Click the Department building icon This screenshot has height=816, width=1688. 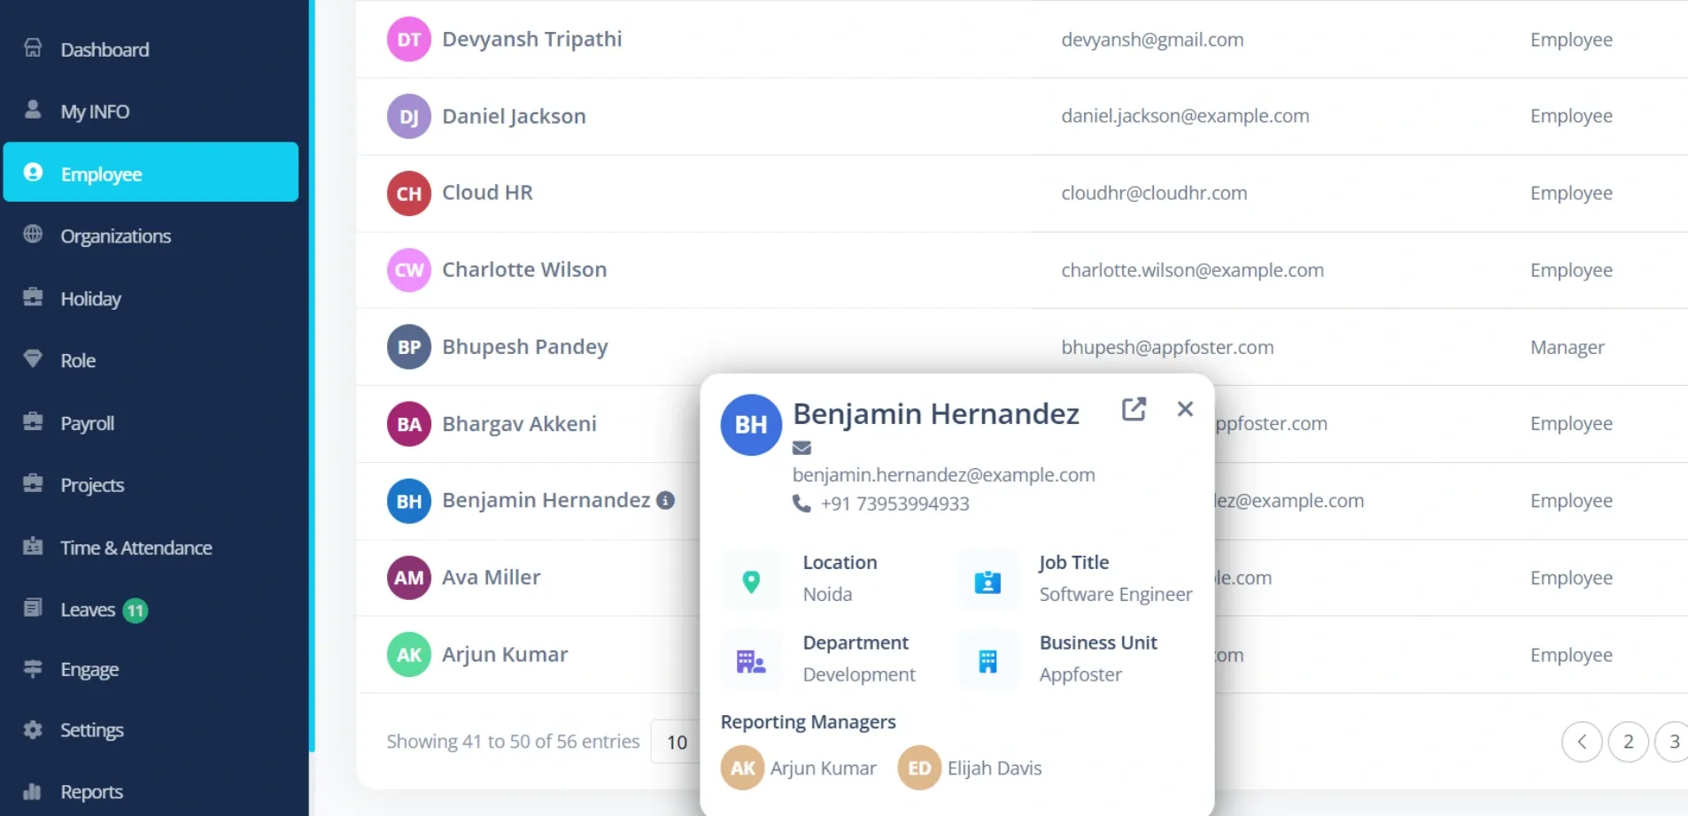click(751, 661)
